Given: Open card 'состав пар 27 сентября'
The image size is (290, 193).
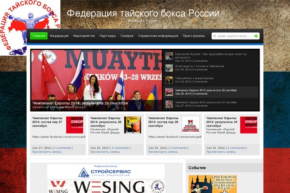Looking at the screenshot, I should (x=47, y=122).
